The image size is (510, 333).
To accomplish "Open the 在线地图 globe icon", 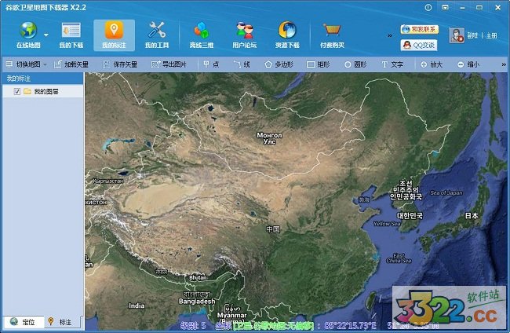I will coord(28,31).
